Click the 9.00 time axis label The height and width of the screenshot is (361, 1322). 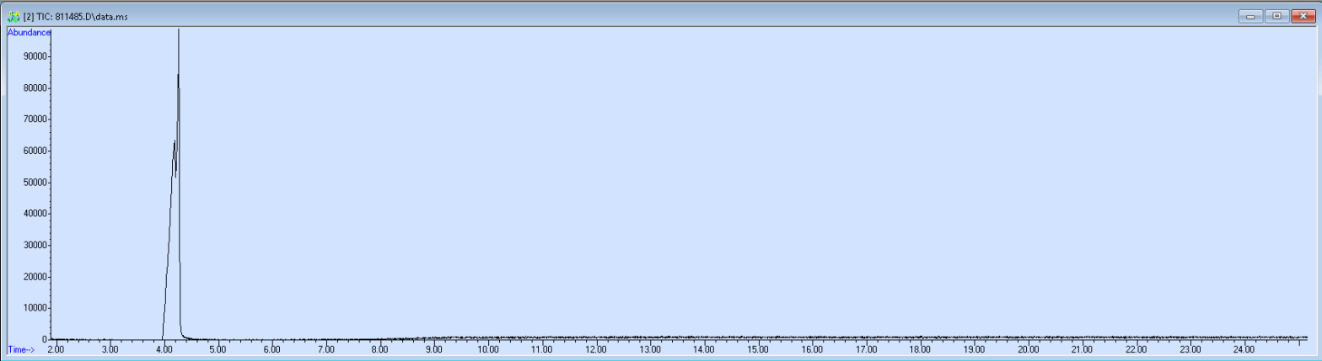tap(433, 348)
